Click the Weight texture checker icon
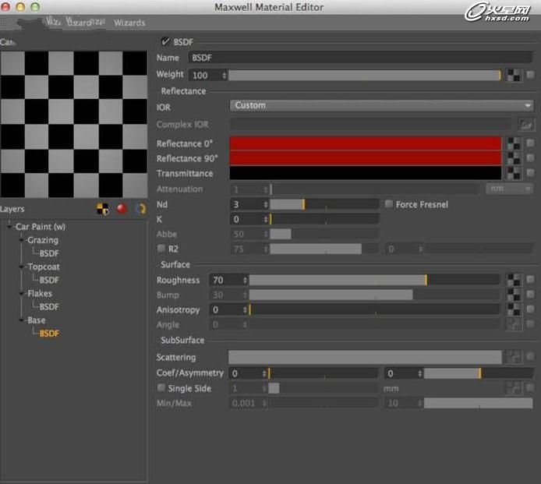Screen dimensions: 541x484 [514, 76]
